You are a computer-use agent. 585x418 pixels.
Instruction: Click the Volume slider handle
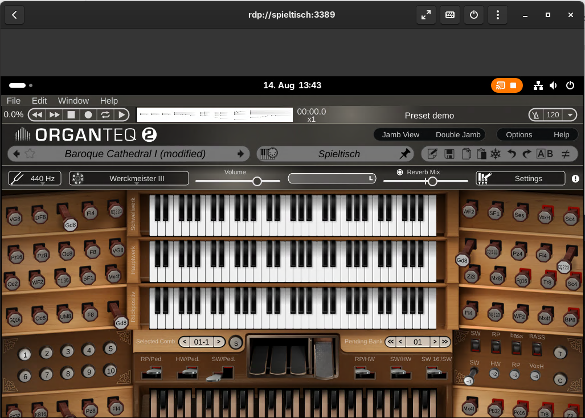(257, 181)
